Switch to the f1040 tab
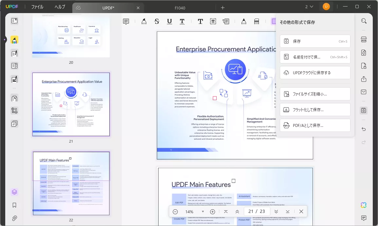 [x=180, y=8]
